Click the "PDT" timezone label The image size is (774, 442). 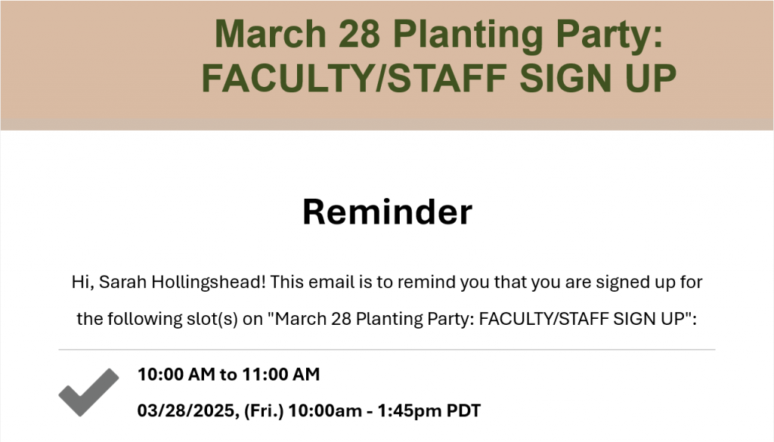tap(463, 410)
